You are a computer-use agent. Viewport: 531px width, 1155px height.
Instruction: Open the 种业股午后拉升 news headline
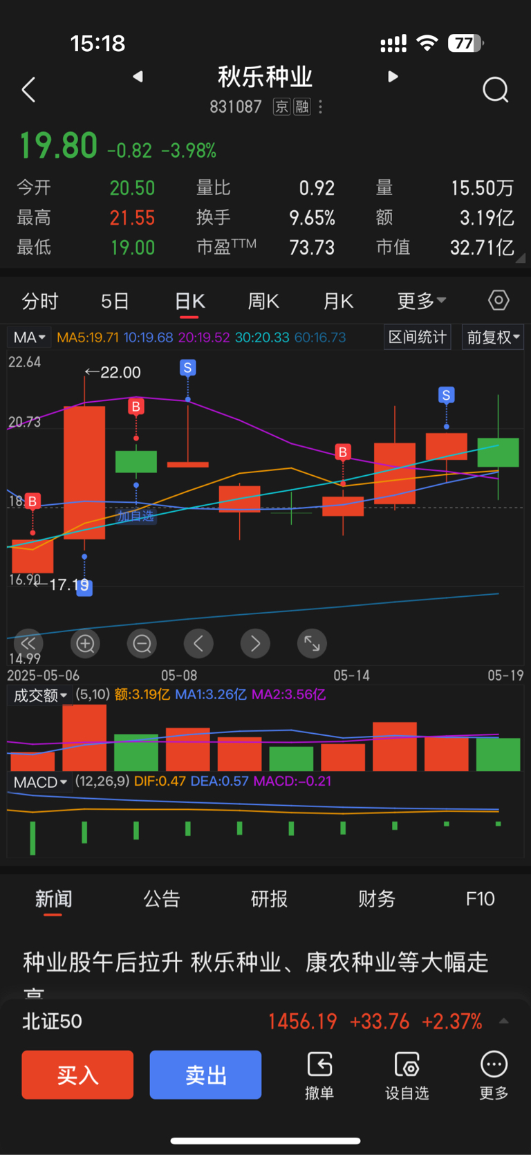click(x=256, y=973)
